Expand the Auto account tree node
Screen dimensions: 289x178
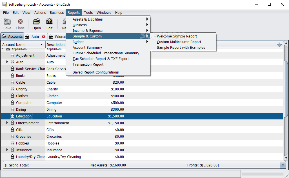pos(7,62)
